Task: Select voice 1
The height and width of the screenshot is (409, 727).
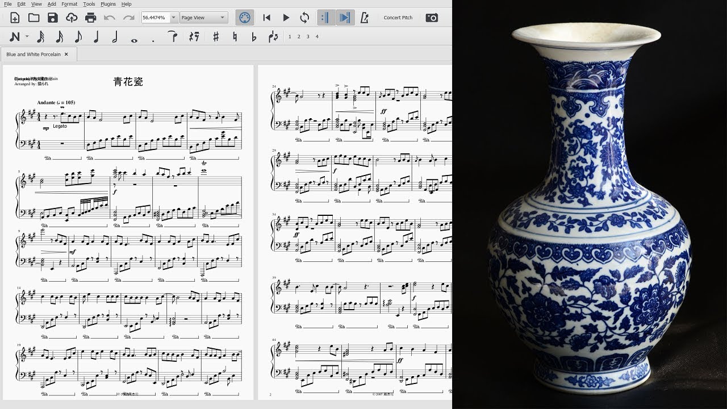Action: pos(290,37)
